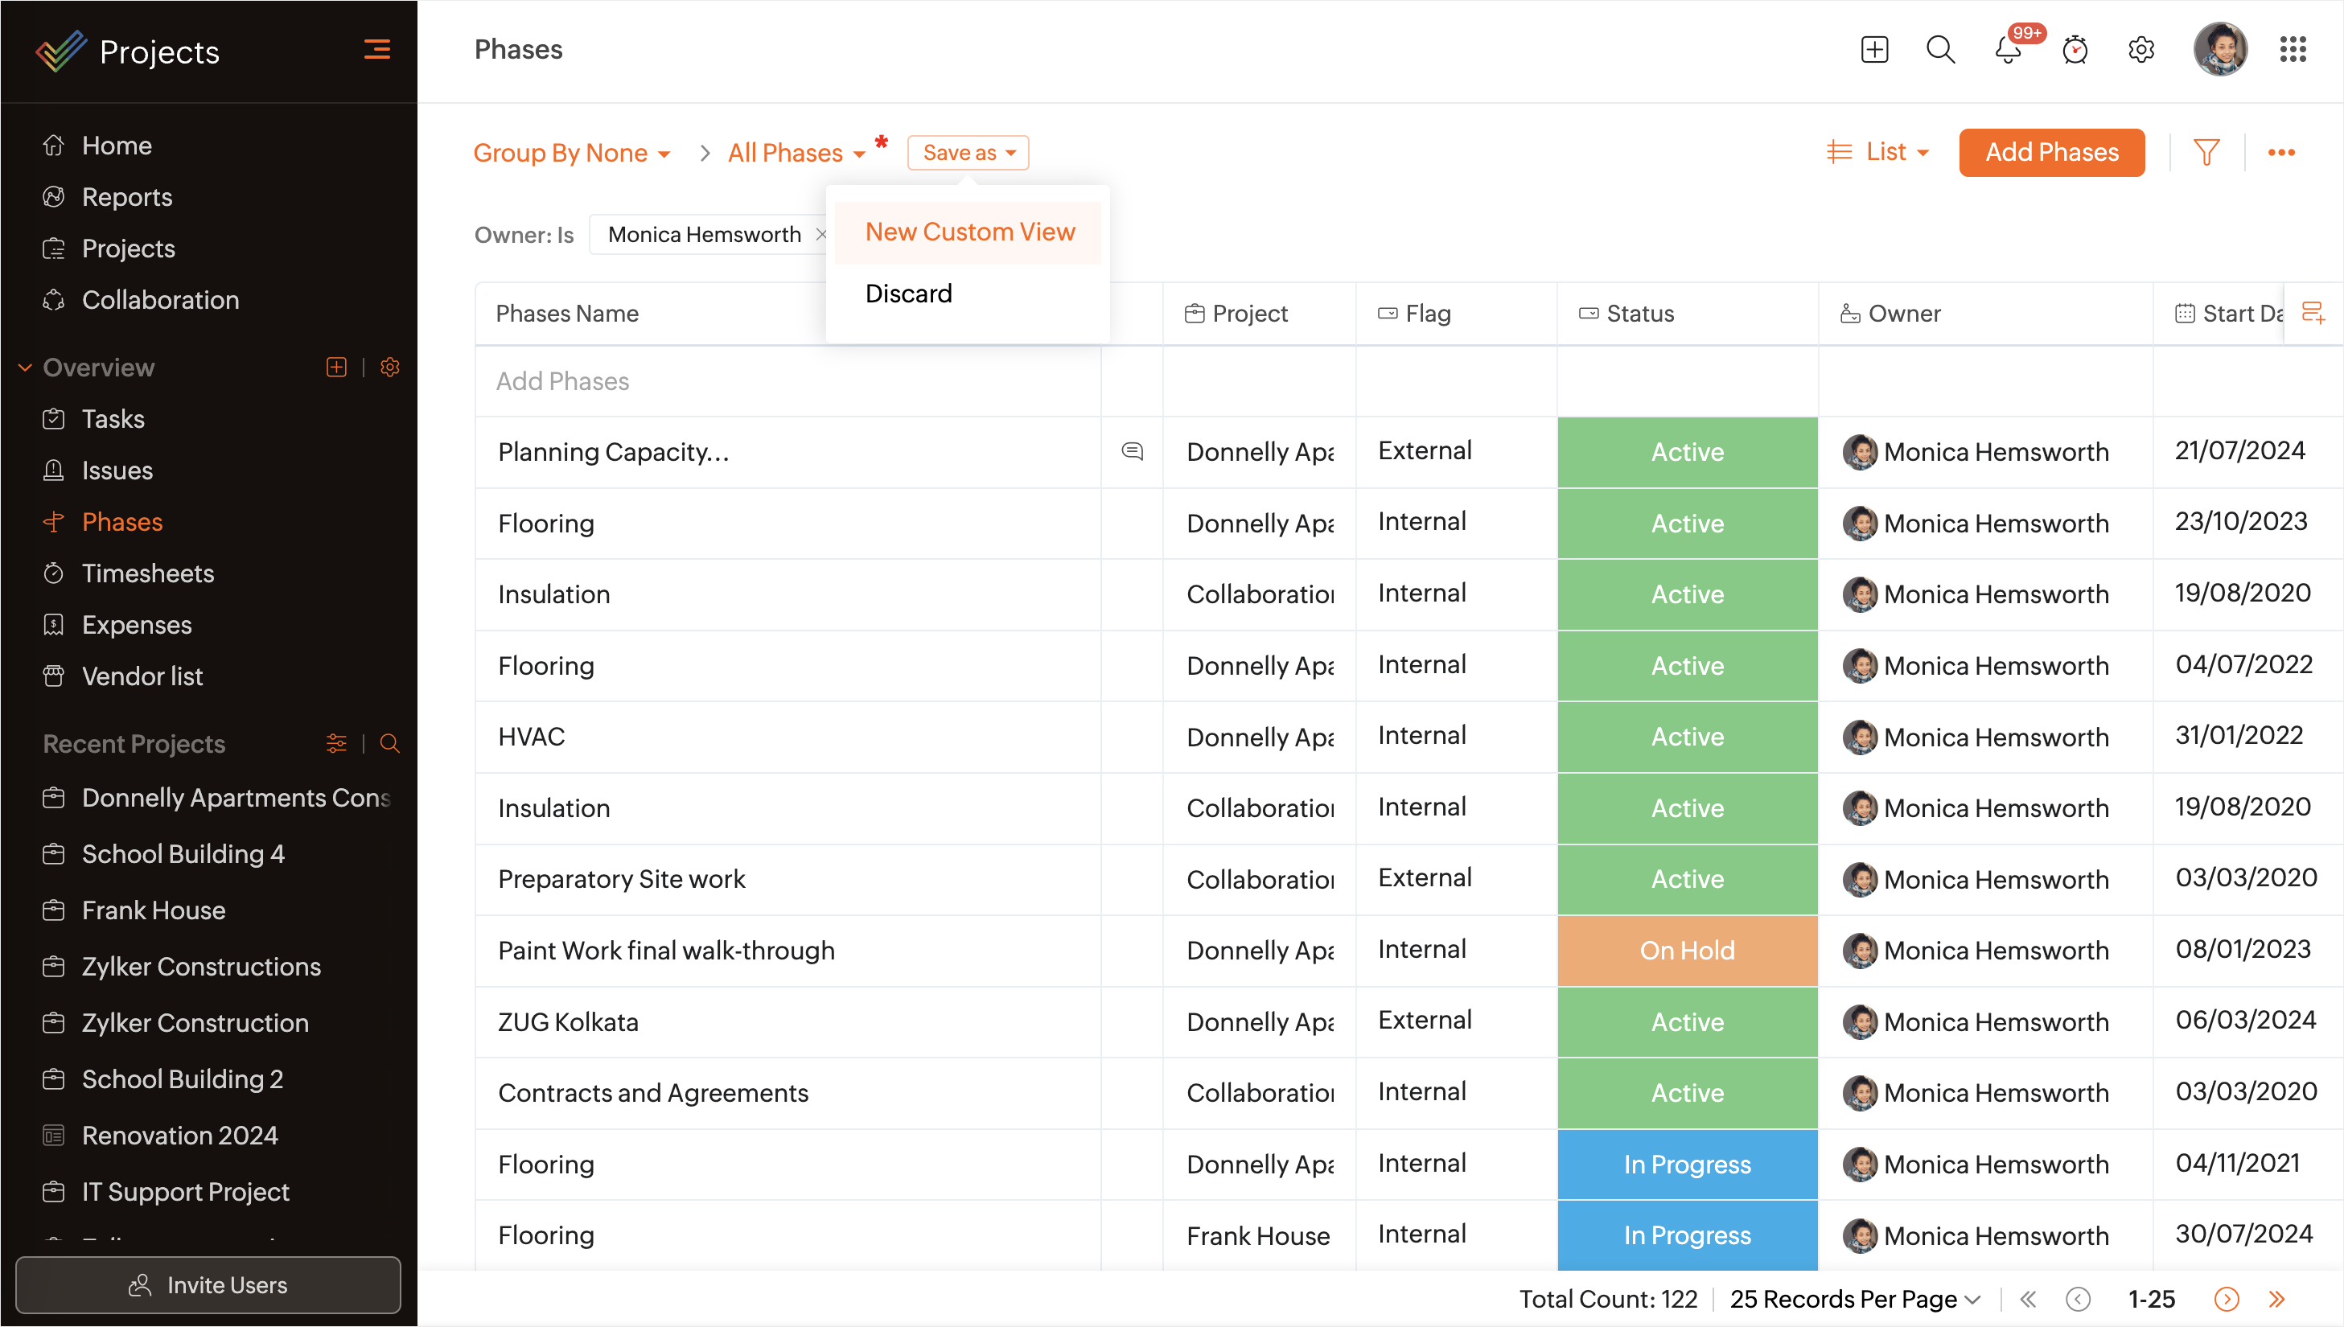Screen dimensions: 2344x1327
Task: Click the timer stopwatch icon
Action: coord(2075,50)
